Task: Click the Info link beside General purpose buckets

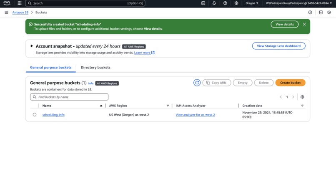Action: (x=91, y=83)
